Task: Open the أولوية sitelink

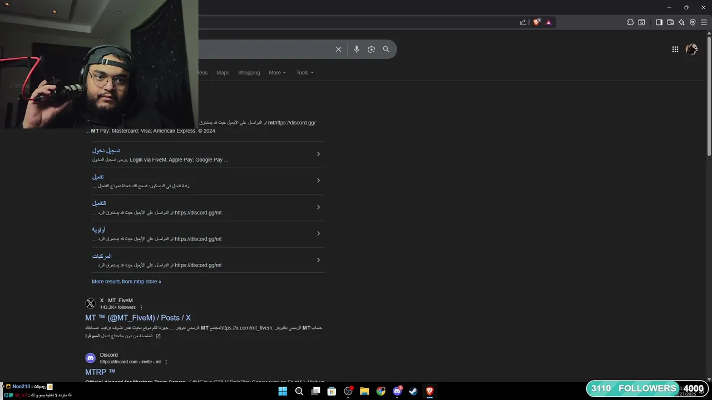Action: pyautogui.click(x=98, y=229)
